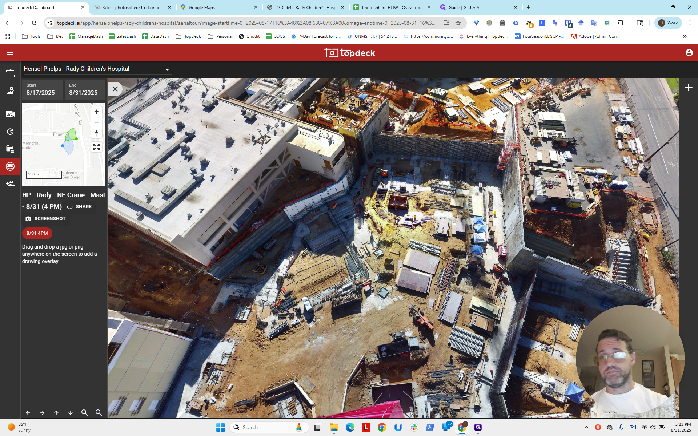This screenshot has height=436, width=698.
Task: Open the crane site icon in sidebar
Action: click(x=10, y=73)
